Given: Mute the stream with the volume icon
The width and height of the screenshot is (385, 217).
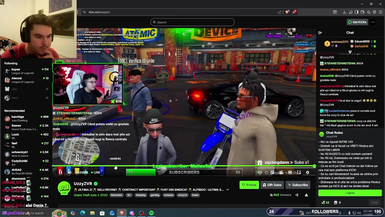Looking at the screenshot, I should click(x=69, y=172).
